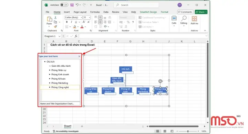Switch to the SmartArt Design tab
The image size is (248, 134).
point(148,12)
